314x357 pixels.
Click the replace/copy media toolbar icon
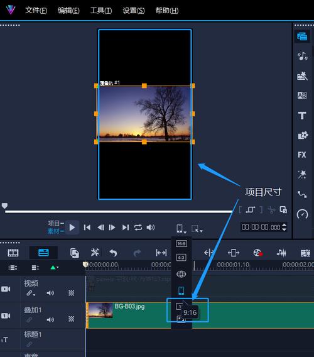click(74, 253)
